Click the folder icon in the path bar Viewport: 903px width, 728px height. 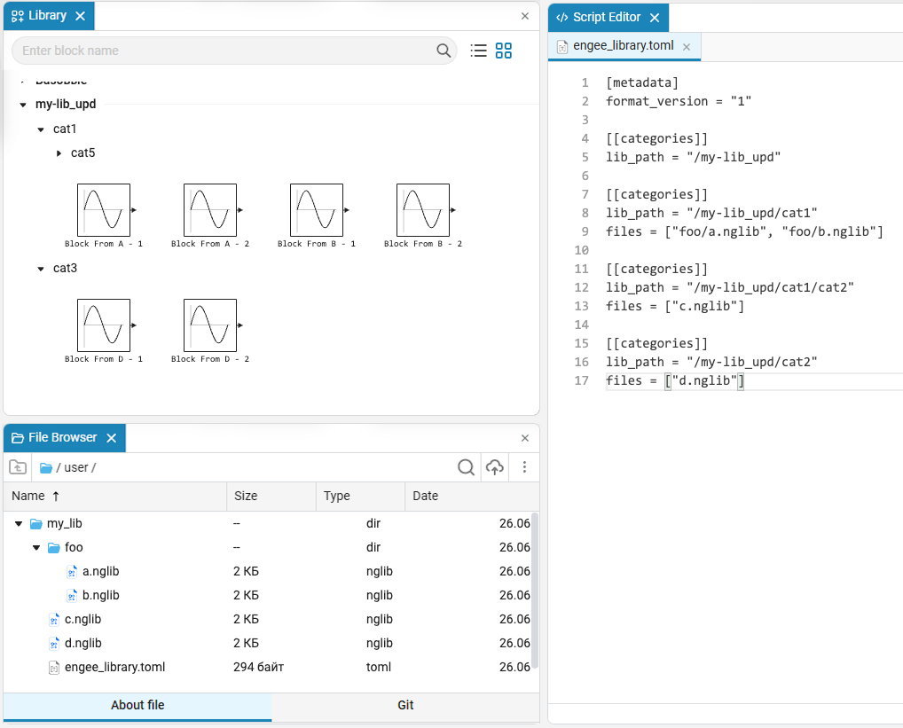(46, 468)
